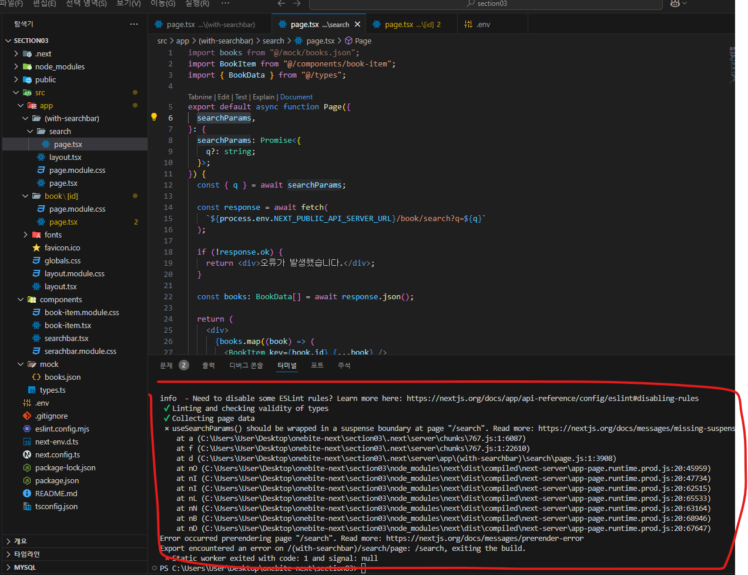Viewport: 748px width, 575px height.
Task: Open layout.module.css in the explorer
Action: coord(74,273)
